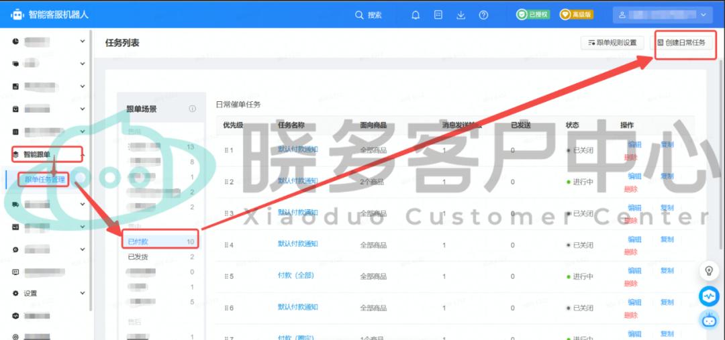Open the download icon in the header

[x=461, y=15]
